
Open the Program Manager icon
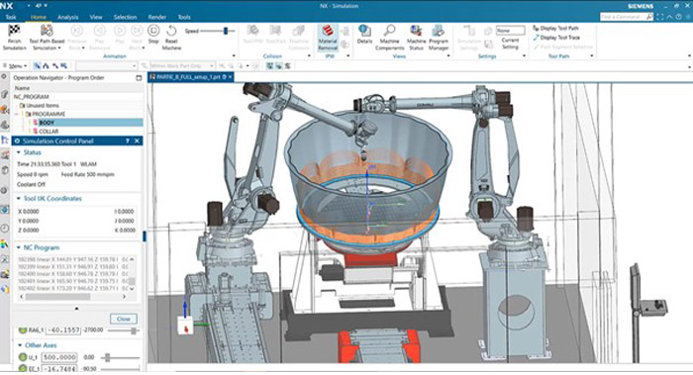point(438,31)
